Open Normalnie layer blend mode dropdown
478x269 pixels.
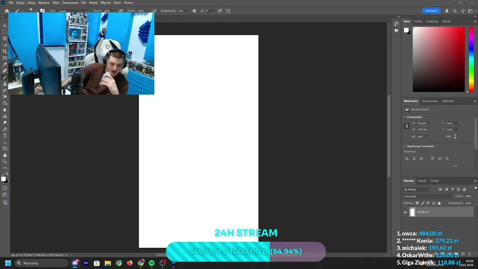(428, 196)
